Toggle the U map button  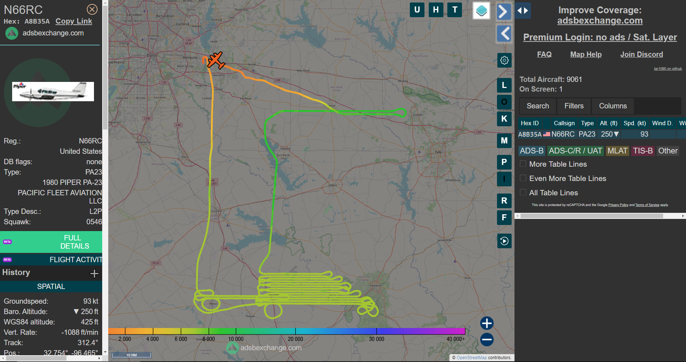(x=417, y=10)
